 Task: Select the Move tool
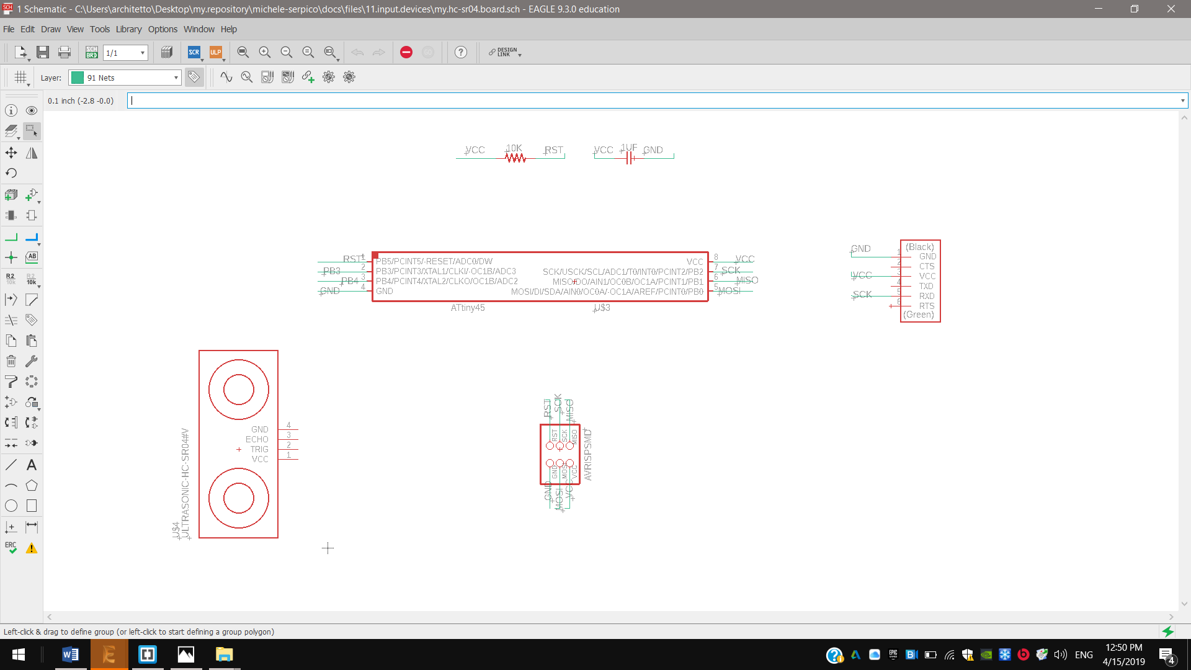[x=11, y=153]
